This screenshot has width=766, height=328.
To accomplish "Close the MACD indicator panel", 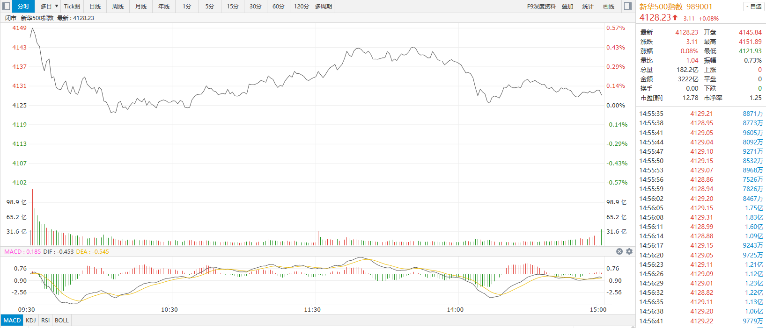I will click(x=619, y=251).
